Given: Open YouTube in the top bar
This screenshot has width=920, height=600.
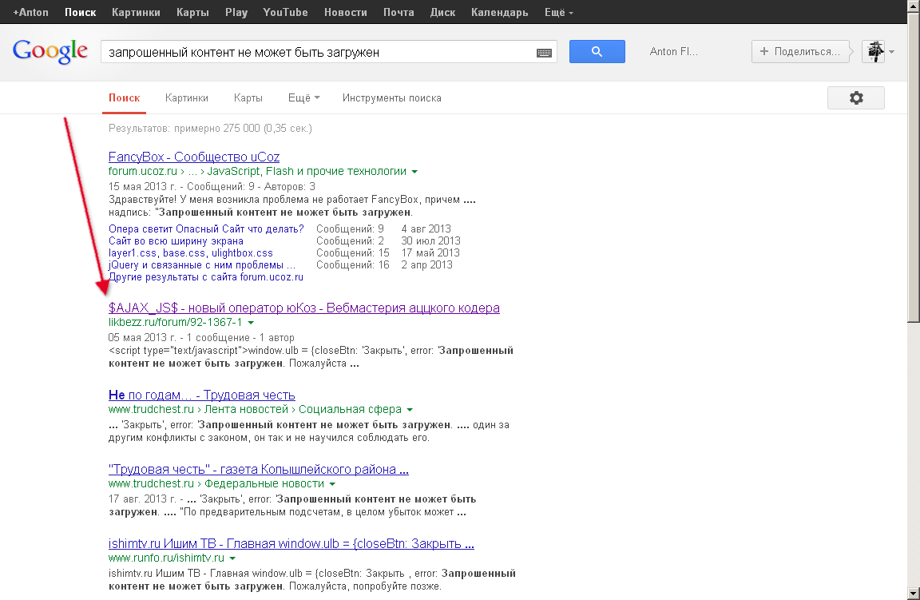Looking at the screenshot, I should tap(285, 12).
